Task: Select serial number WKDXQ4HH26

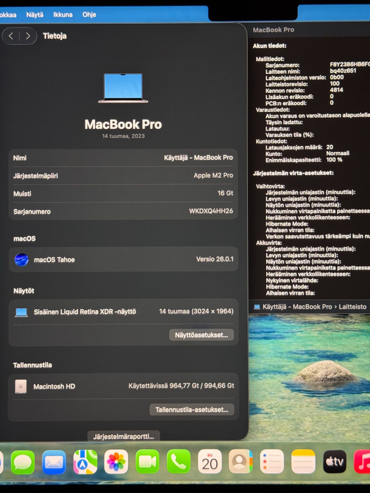Action: (211, 211)
